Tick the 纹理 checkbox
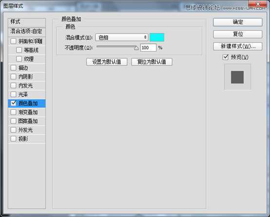 coord(19,59)
